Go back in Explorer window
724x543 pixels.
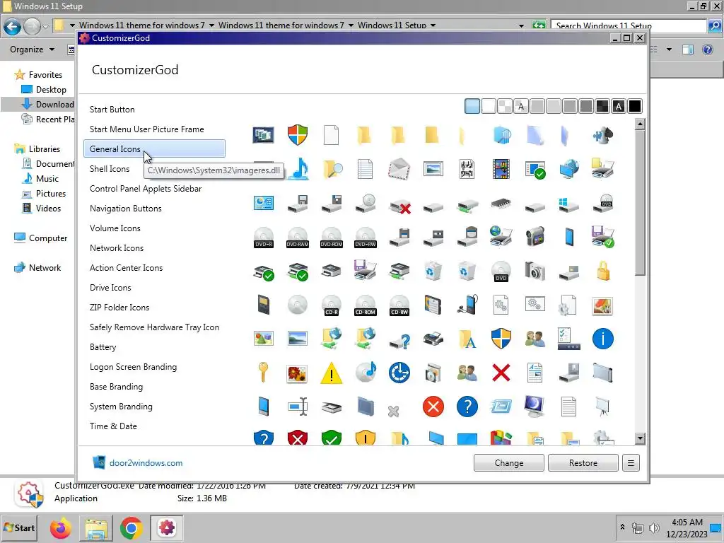13,27
